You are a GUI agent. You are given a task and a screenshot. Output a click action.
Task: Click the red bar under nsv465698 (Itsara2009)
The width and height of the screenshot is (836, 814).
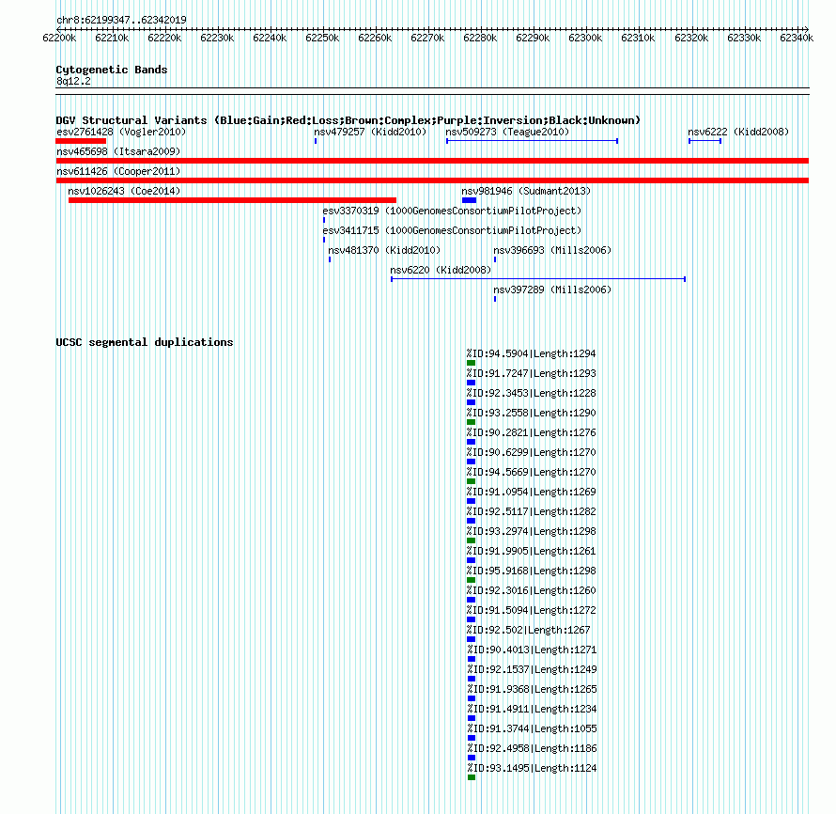pyautogui.click(x=432, y=161)
